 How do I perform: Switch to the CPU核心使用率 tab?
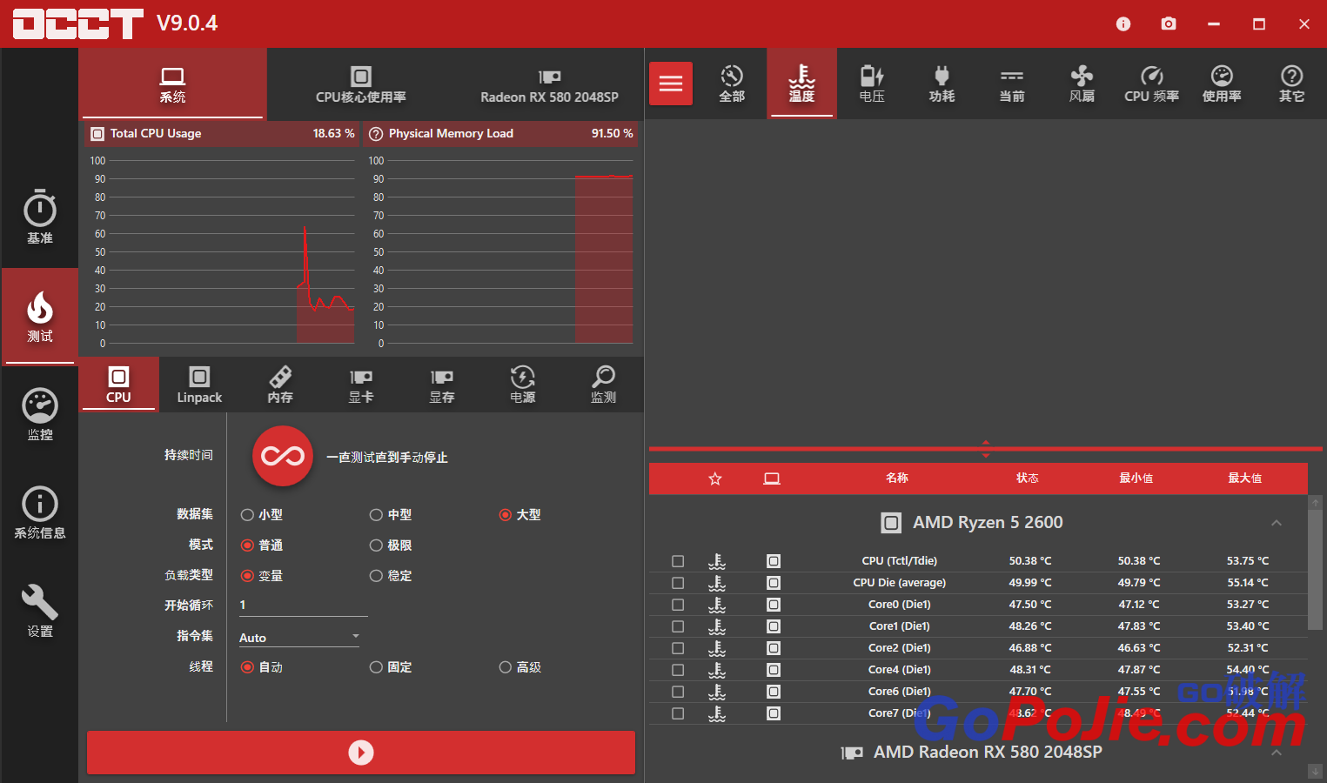pyautogui.click(x=361, y=84)
